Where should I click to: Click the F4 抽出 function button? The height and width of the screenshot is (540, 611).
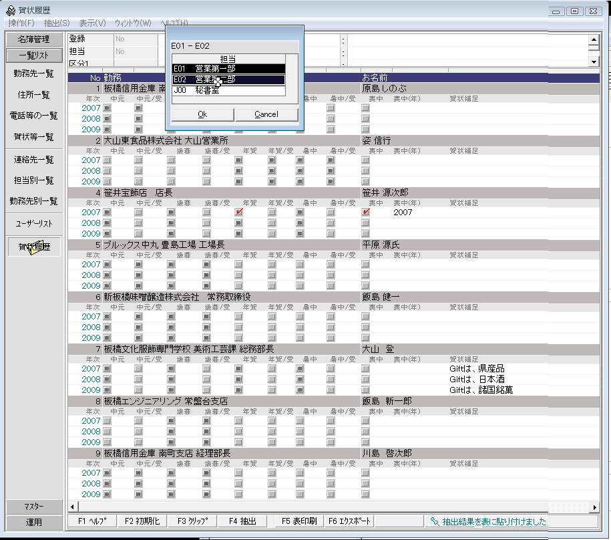(242, 521)
